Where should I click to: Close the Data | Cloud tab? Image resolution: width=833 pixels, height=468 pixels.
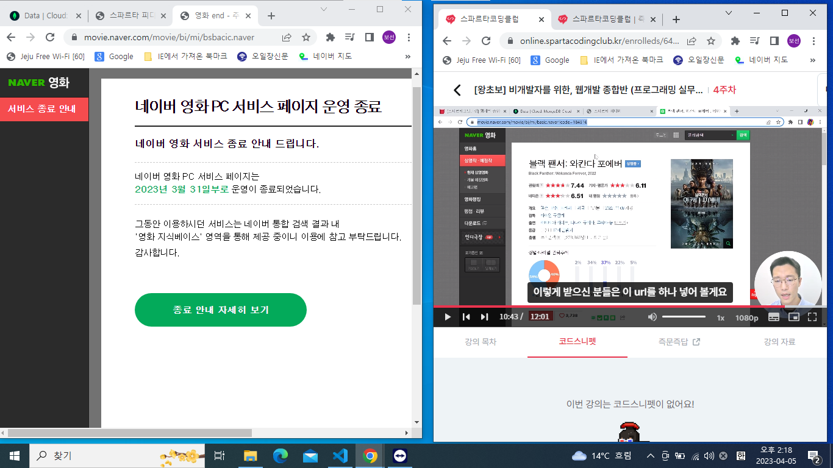(78, 16)
